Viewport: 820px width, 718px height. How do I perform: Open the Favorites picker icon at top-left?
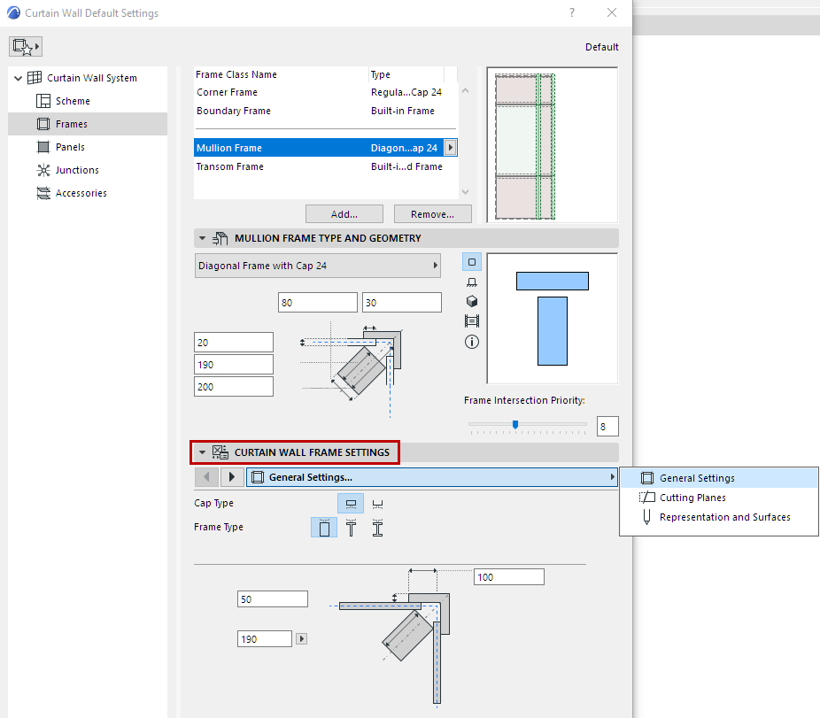[25, 47]
